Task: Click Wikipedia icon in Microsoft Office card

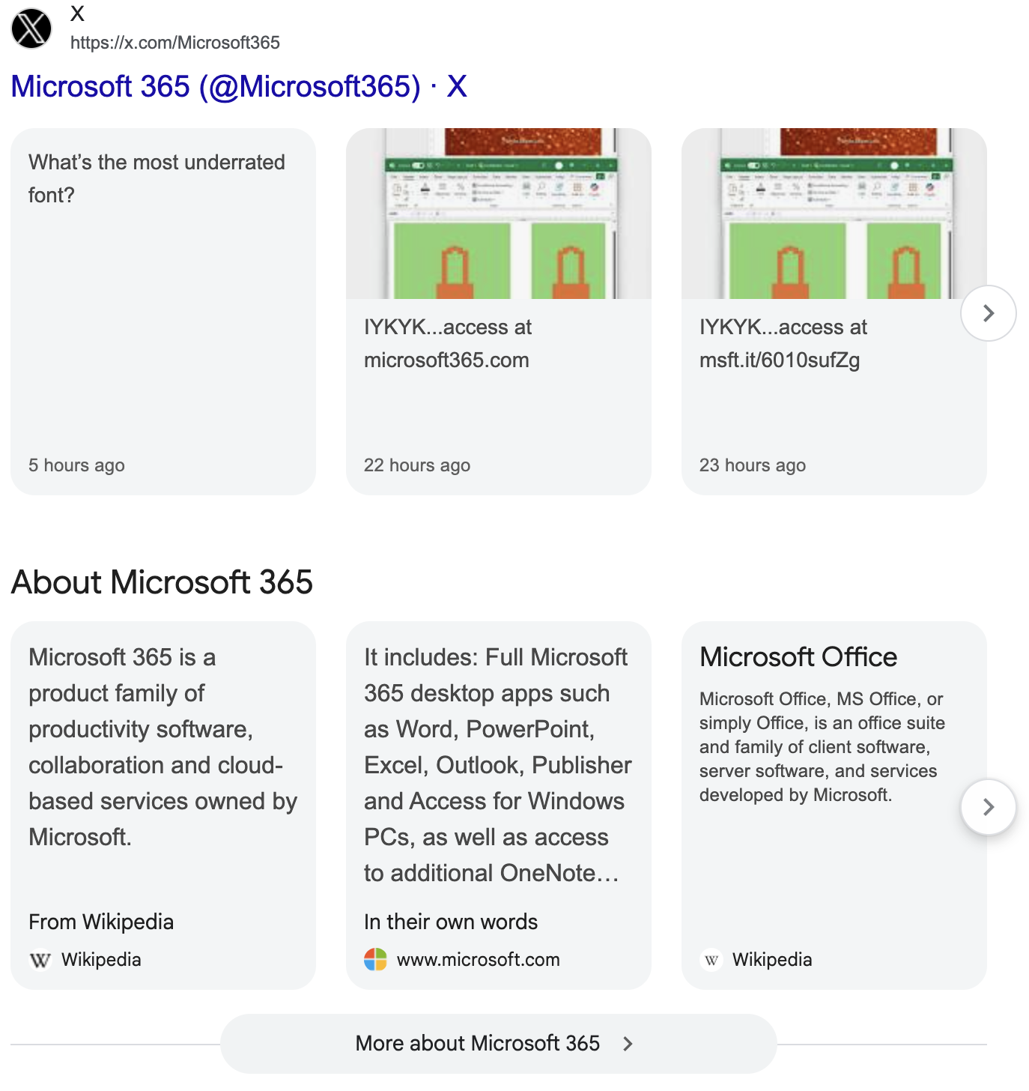Action: [x=711, y=960]
